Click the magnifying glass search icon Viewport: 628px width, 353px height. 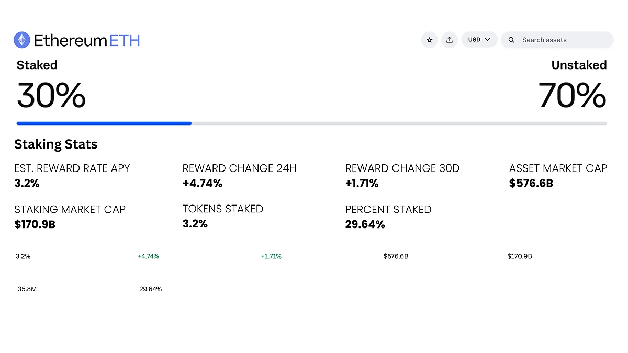click(511, 40)
